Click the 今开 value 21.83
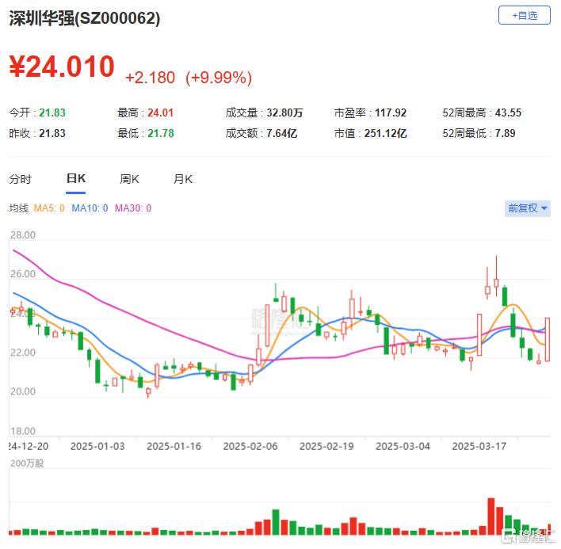The image size is (561, 549). coord(52,112)
